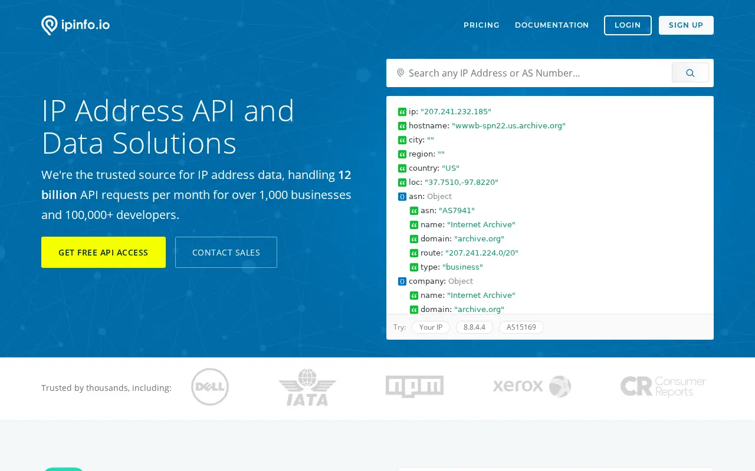Screen dimensions: 755x471
Task: Click the string icon beside route field
Action: coord(414,253)
